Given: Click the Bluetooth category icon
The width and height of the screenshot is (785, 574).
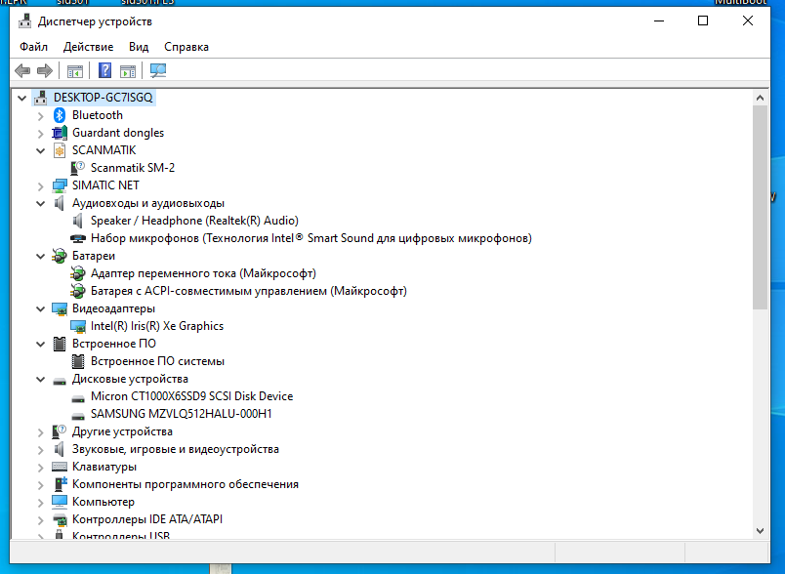Looking at the screenshot, I should pyautogui.click(x=60, y=115).
